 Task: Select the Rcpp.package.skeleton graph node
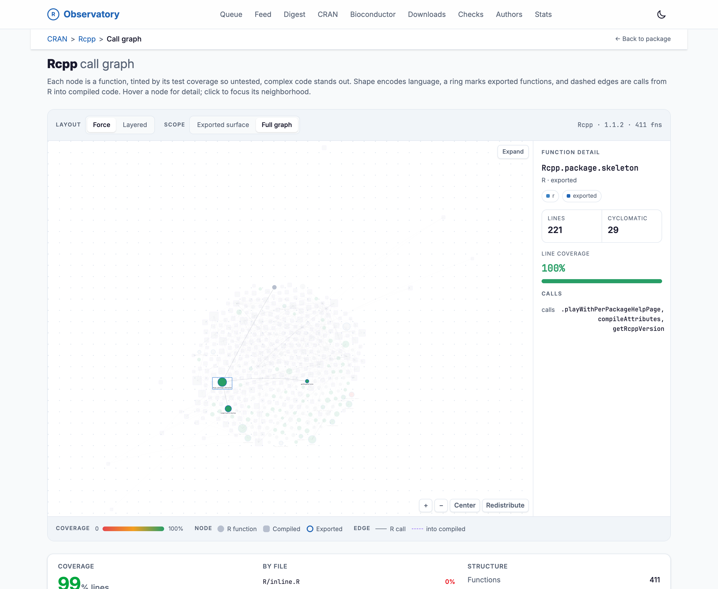(x=222, y=382)
